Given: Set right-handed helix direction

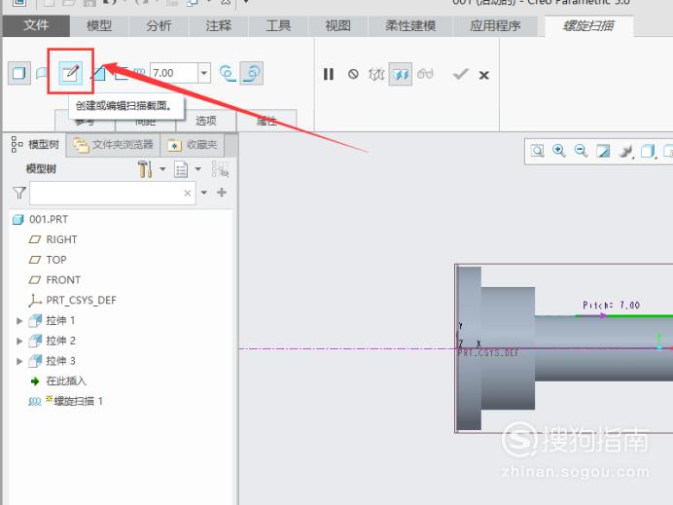Looking at the screenshot, I should [252, 73].
